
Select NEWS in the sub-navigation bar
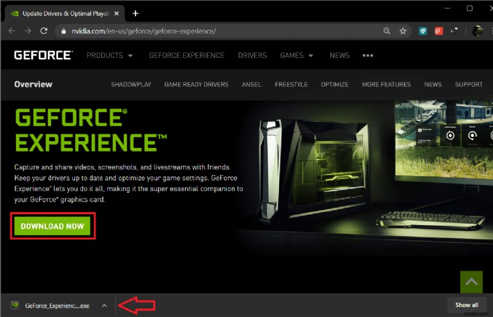coord(433,84)
